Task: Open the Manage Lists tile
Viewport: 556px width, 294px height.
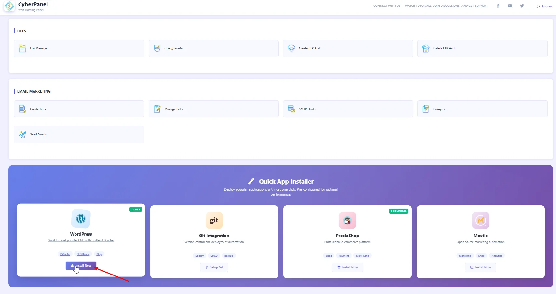Action: (x=213, y=109)
